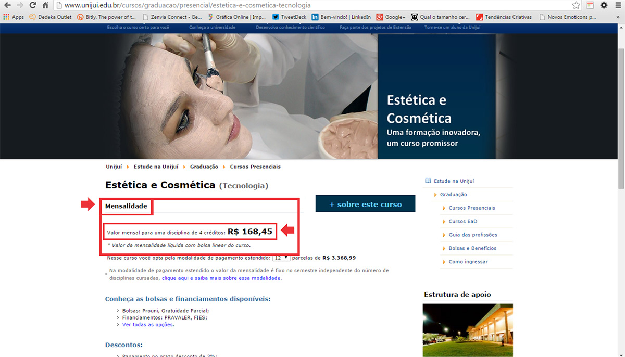Open the parcelas dropdown showing 12

click(282, 257)
